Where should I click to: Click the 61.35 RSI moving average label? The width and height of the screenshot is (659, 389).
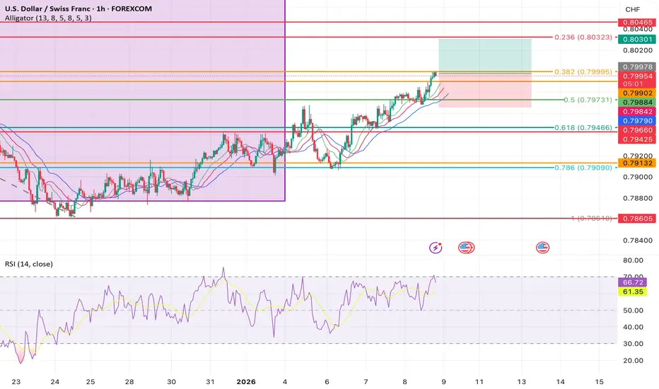pos(633,292)
